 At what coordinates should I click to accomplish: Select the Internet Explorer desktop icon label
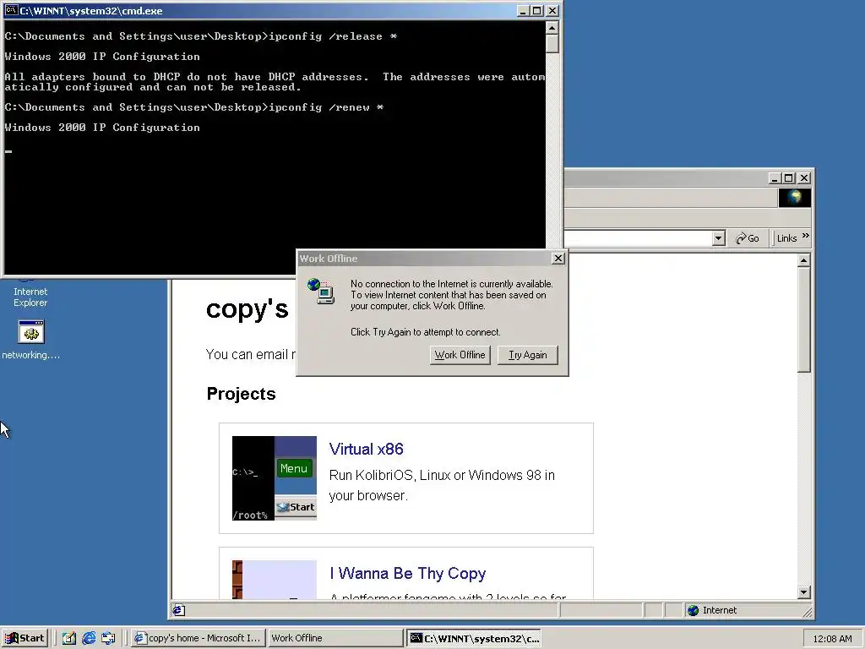pos(30,297)
